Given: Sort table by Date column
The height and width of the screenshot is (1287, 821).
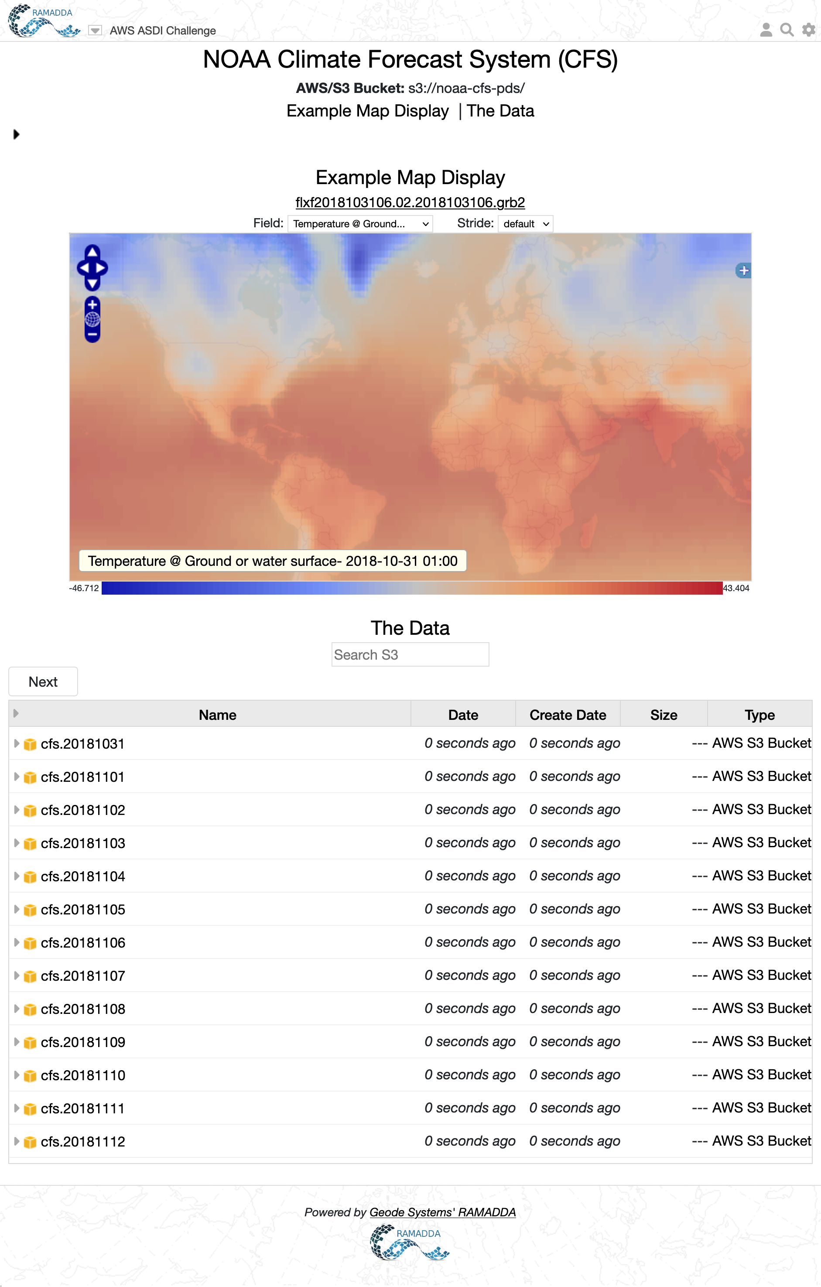Looking at the screenshot, I should [x=463, y=715].
